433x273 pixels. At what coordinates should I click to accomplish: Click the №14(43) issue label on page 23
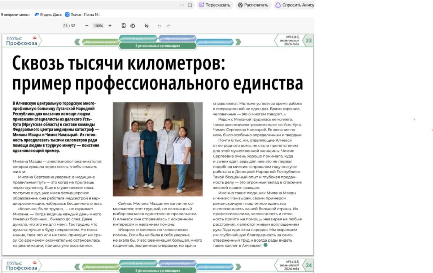tap(293, 37)
